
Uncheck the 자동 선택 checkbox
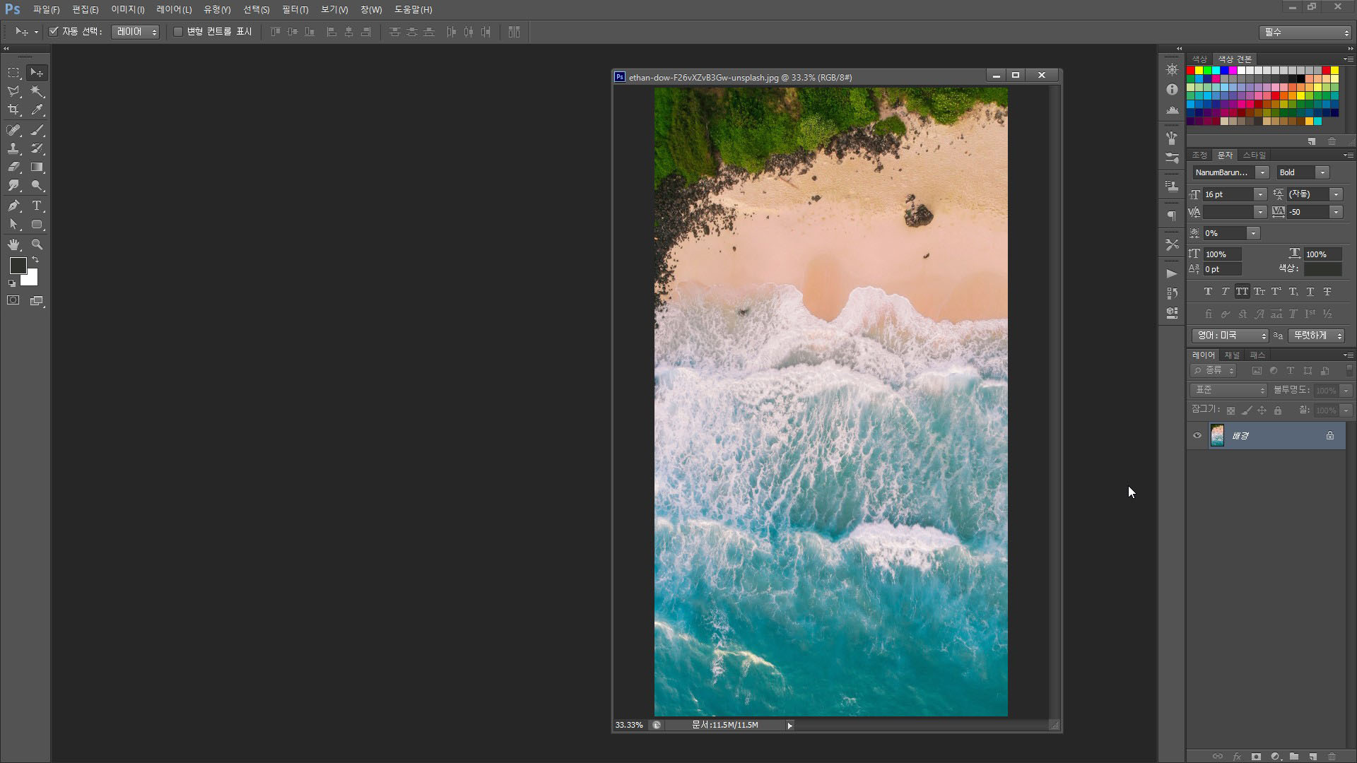[53, 32]
